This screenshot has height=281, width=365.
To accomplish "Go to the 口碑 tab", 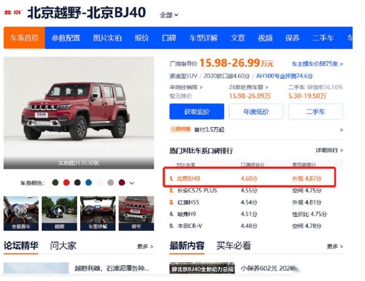I will pyautogui.click(x=169, y=38).
